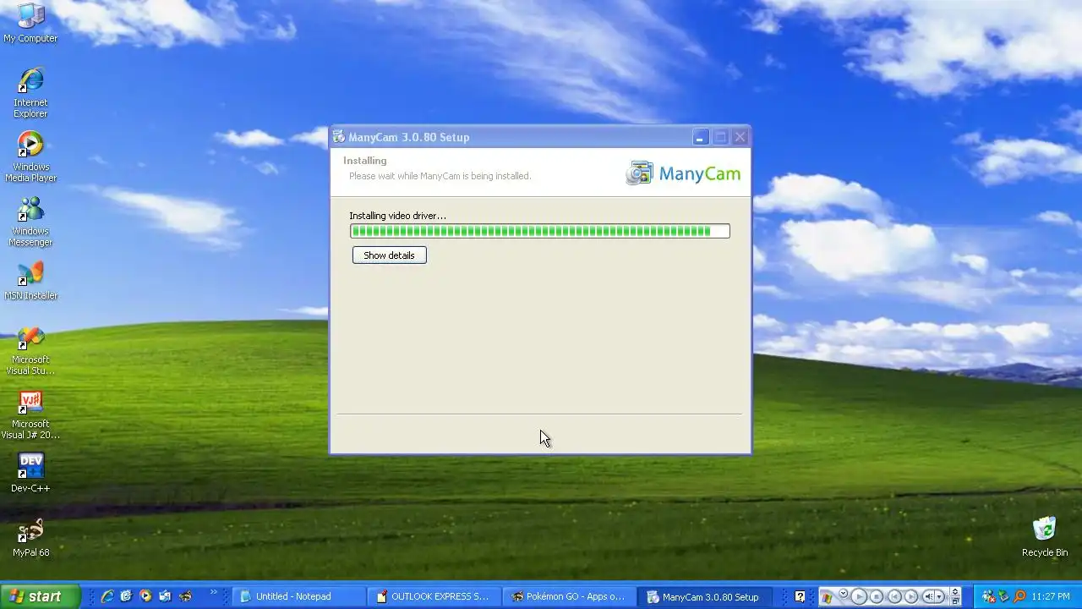Click the 11:27 PM system clock

1051,596
